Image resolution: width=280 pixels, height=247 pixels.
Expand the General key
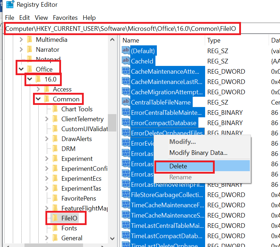[x=47, y=238]
